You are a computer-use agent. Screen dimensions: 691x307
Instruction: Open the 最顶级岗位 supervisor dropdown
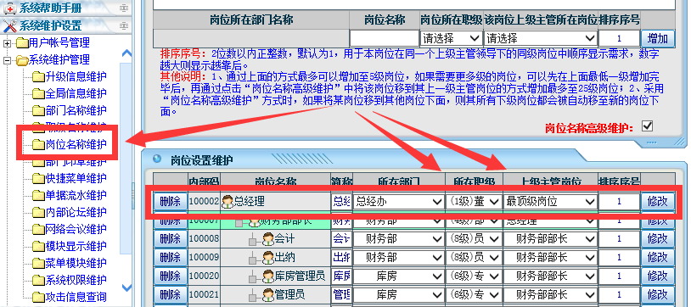[x=550, y=202]
